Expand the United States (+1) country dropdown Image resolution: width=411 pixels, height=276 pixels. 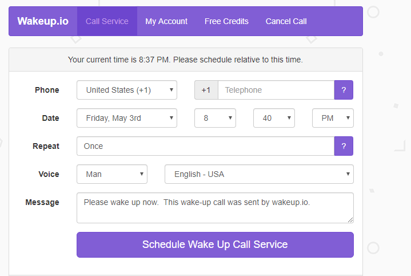(127, 90)
